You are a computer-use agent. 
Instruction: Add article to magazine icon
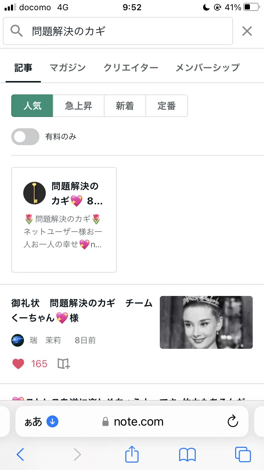coord(64,364)
